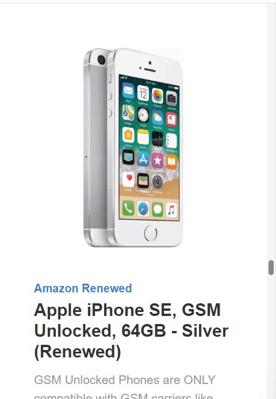Click the Music note icon in dock
The width and height of the screenshot is (276, 399).
[171, 210]
